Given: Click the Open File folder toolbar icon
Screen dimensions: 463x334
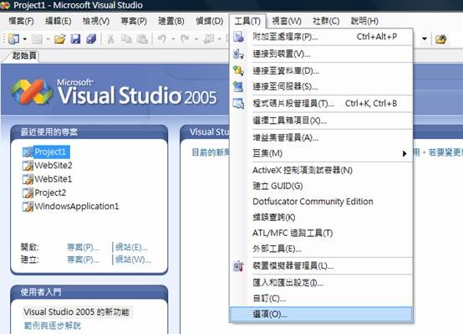Looking at the screenshot, I should 59,39.
